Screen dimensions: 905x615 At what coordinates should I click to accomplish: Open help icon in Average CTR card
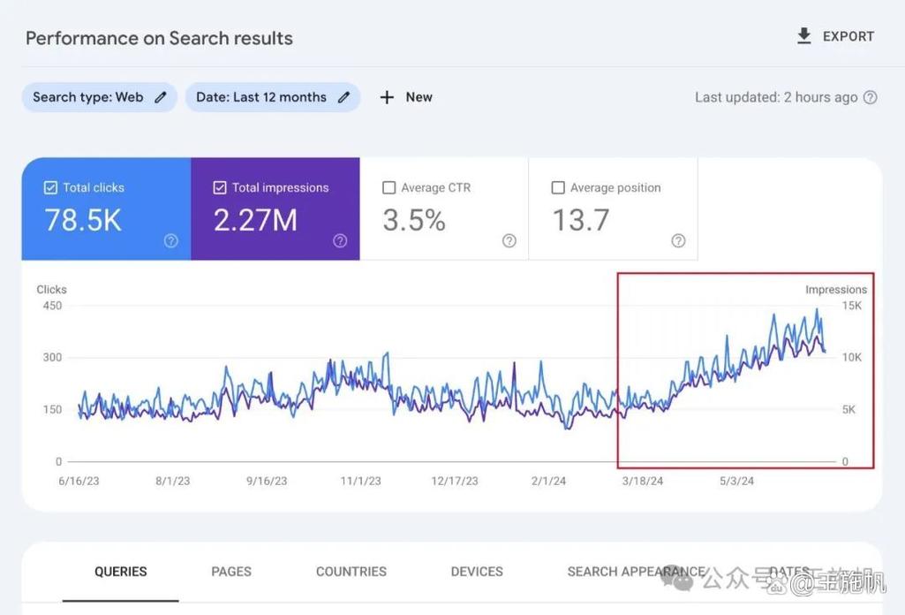[x=509, y=241]
